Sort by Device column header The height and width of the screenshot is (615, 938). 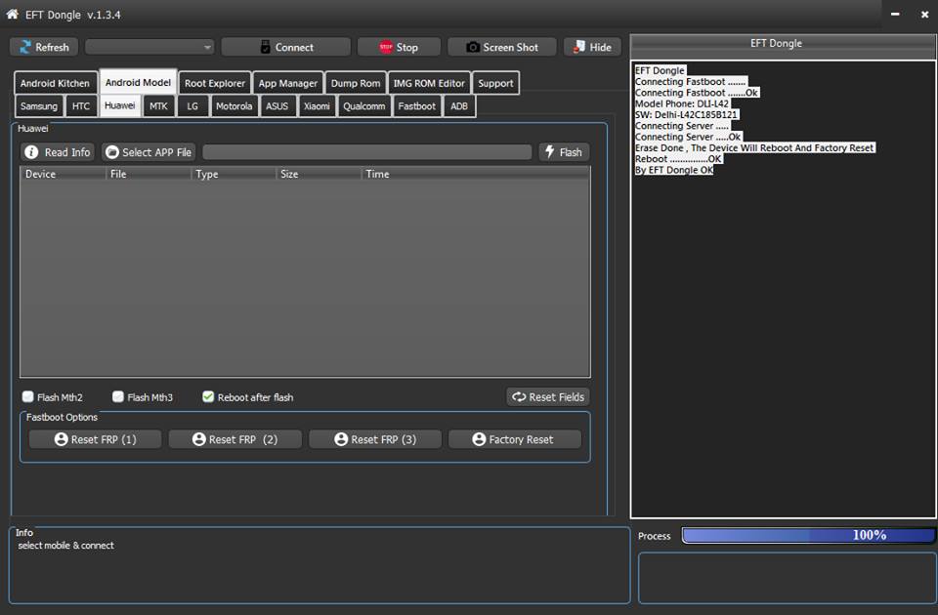point(64,175)
